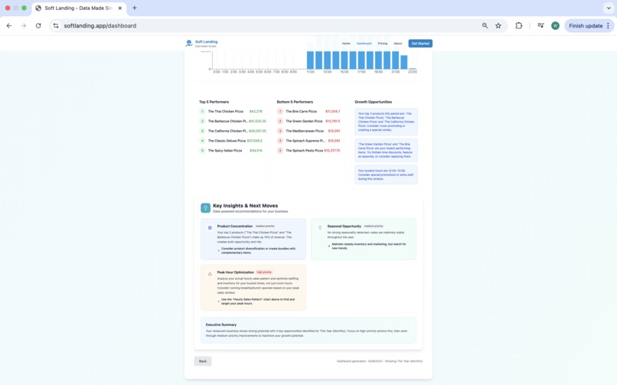Close the Soft Landing tab

pos(120,8)
